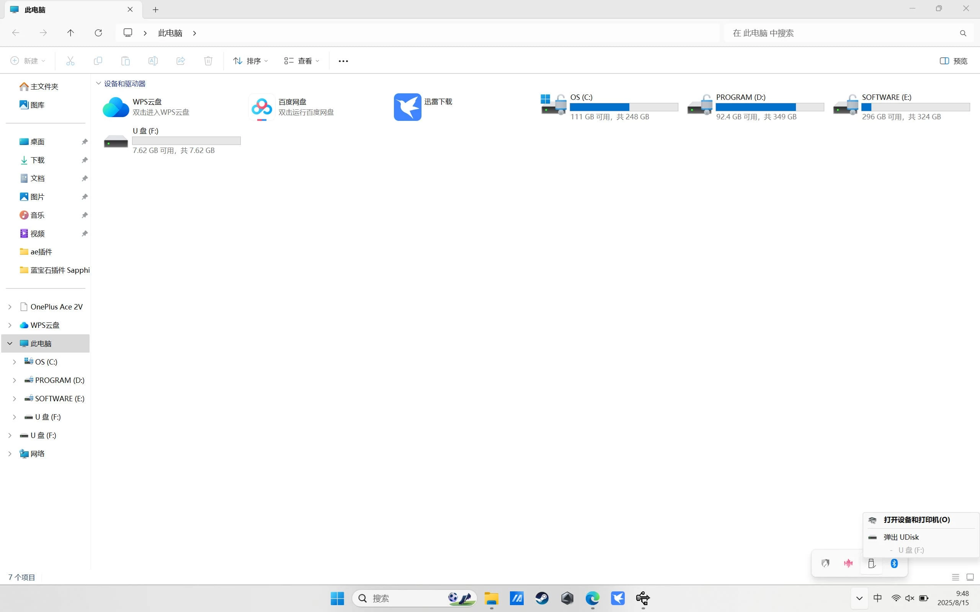980x612 pixels.
Task: Open the 百度网盘 drive icon
Action: click(261, 107)
